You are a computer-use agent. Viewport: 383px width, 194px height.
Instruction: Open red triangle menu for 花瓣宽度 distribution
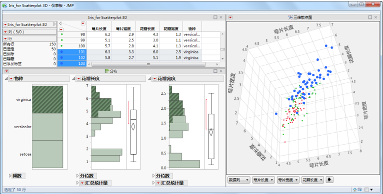coord(154,79)
